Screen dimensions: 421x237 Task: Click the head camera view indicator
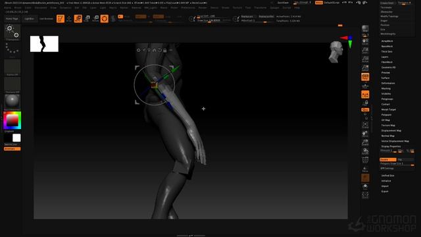336,52
